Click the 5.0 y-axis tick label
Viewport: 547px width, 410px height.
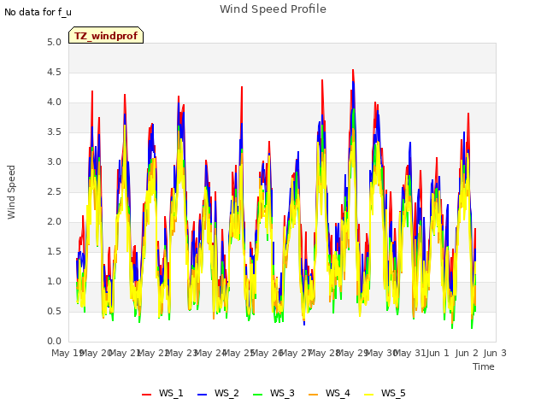click(54, 43)
